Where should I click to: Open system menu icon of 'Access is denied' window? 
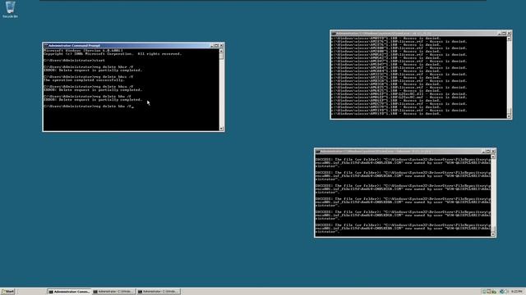coord(334,34)
